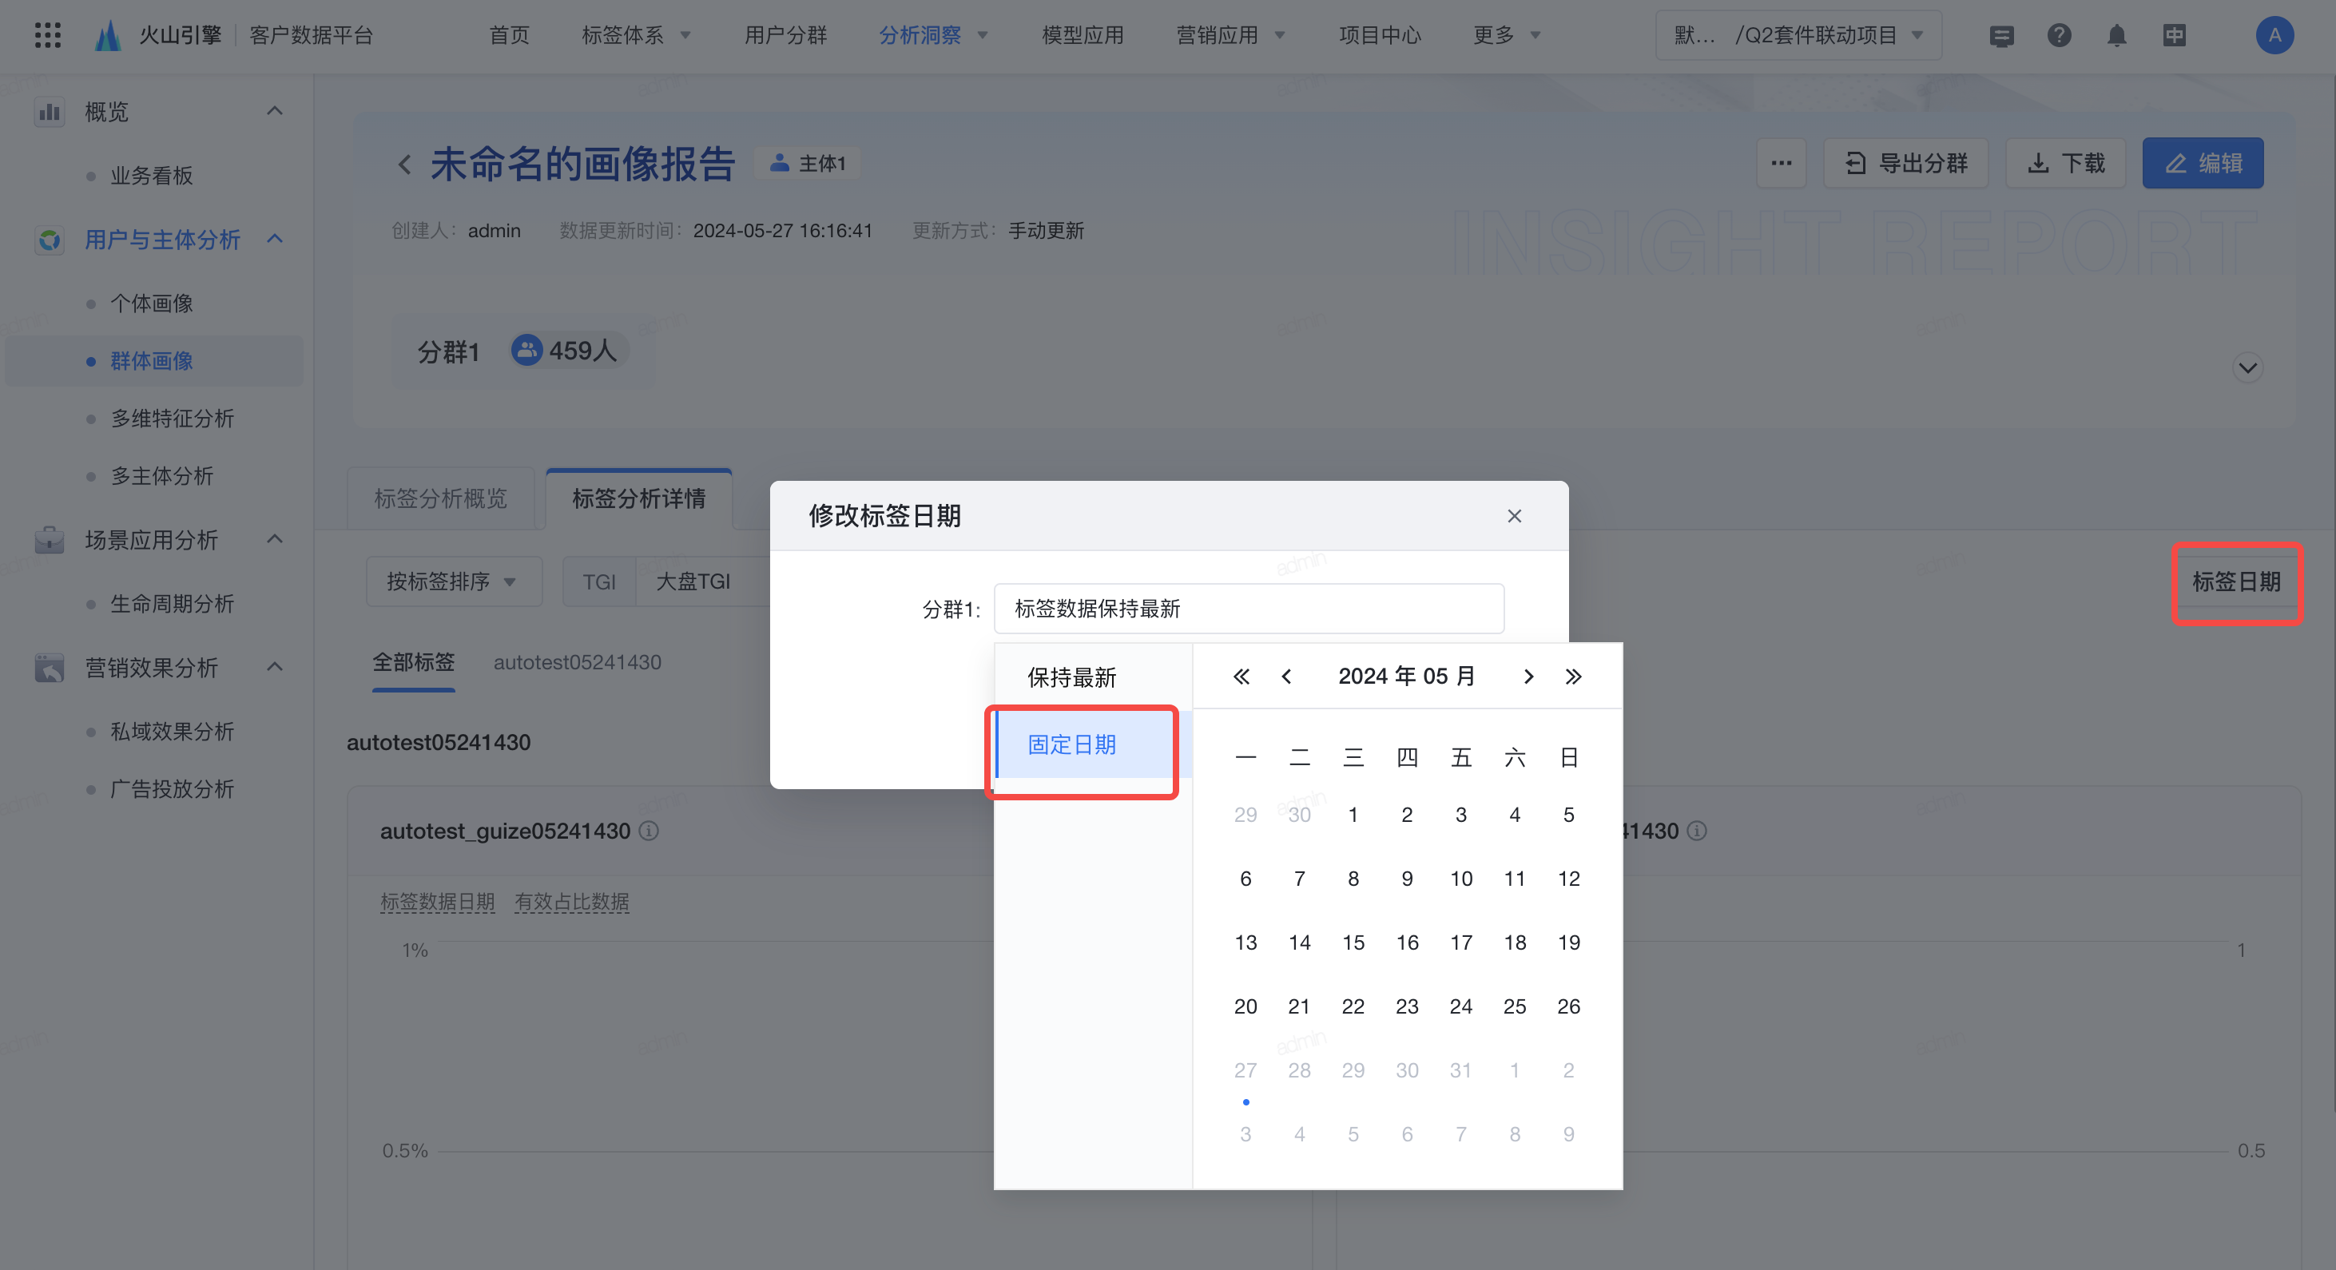Click the Volcano Engine logo
The width and height of the screenshot is (2336, 1270).
(108, 35)
